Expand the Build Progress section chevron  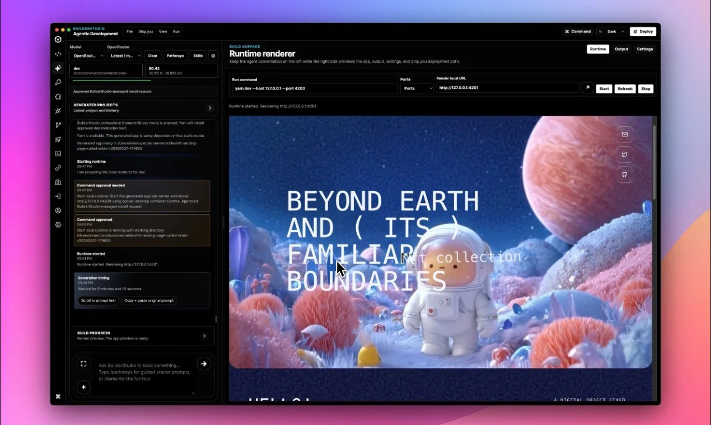[204, 336]
